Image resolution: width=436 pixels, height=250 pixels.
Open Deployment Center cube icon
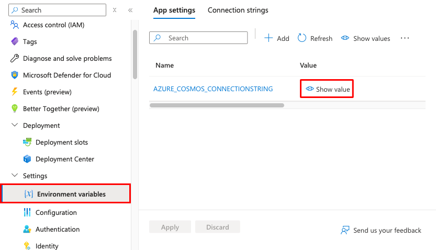pos(27,159)
